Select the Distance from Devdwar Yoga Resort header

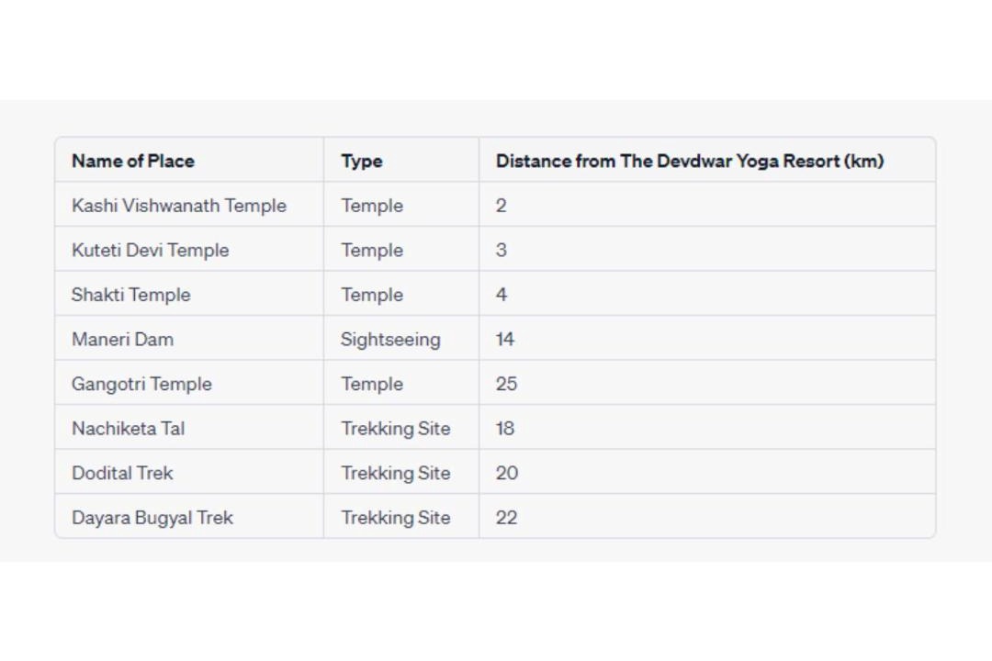pos(689,162)
